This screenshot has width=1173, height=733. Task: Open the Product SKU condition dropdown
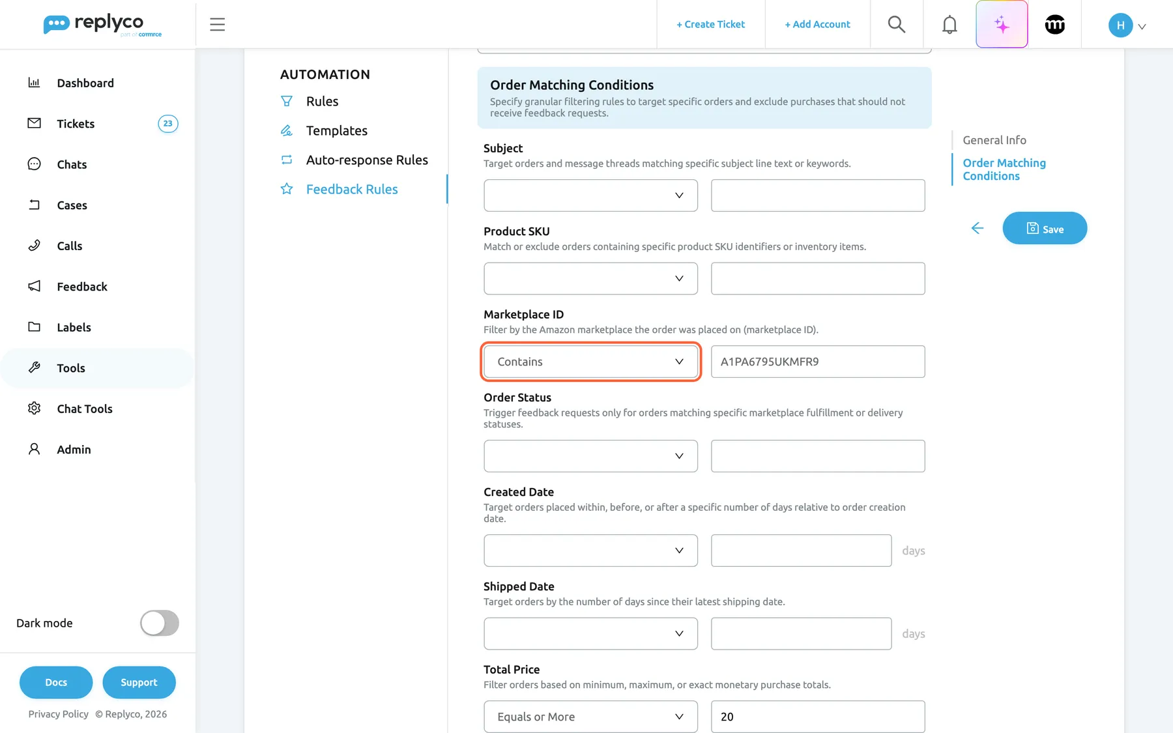590,278
